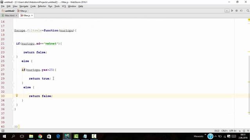Open the Windows Store taskbar icon
The height and width of the screenshot is (140, 250).
click(x=49, y=136)
